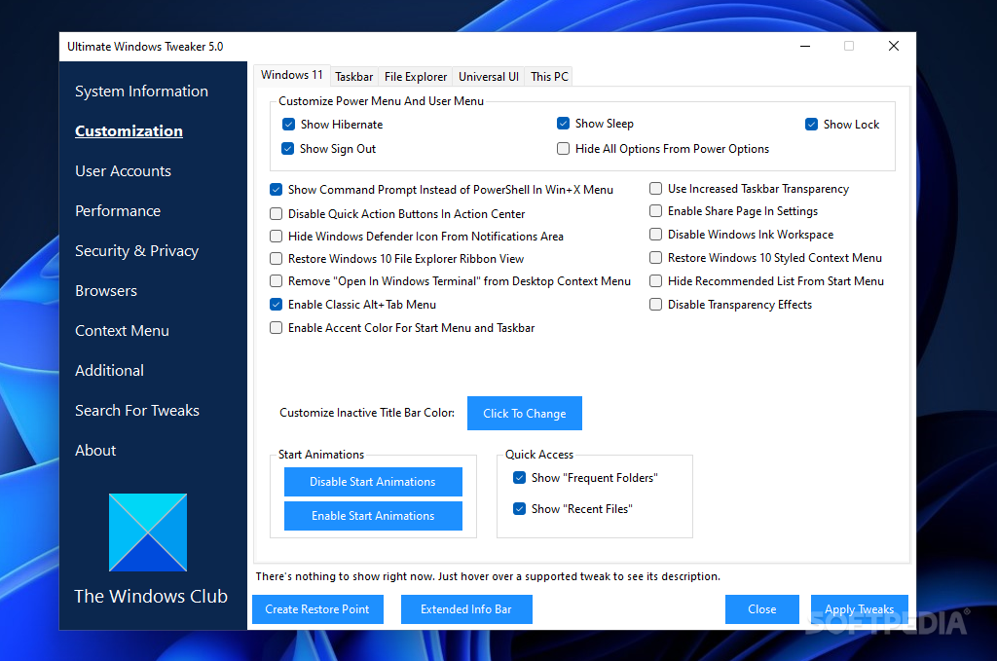Go to User Accounts section
The image size is (997, 661).
(123, 171)
